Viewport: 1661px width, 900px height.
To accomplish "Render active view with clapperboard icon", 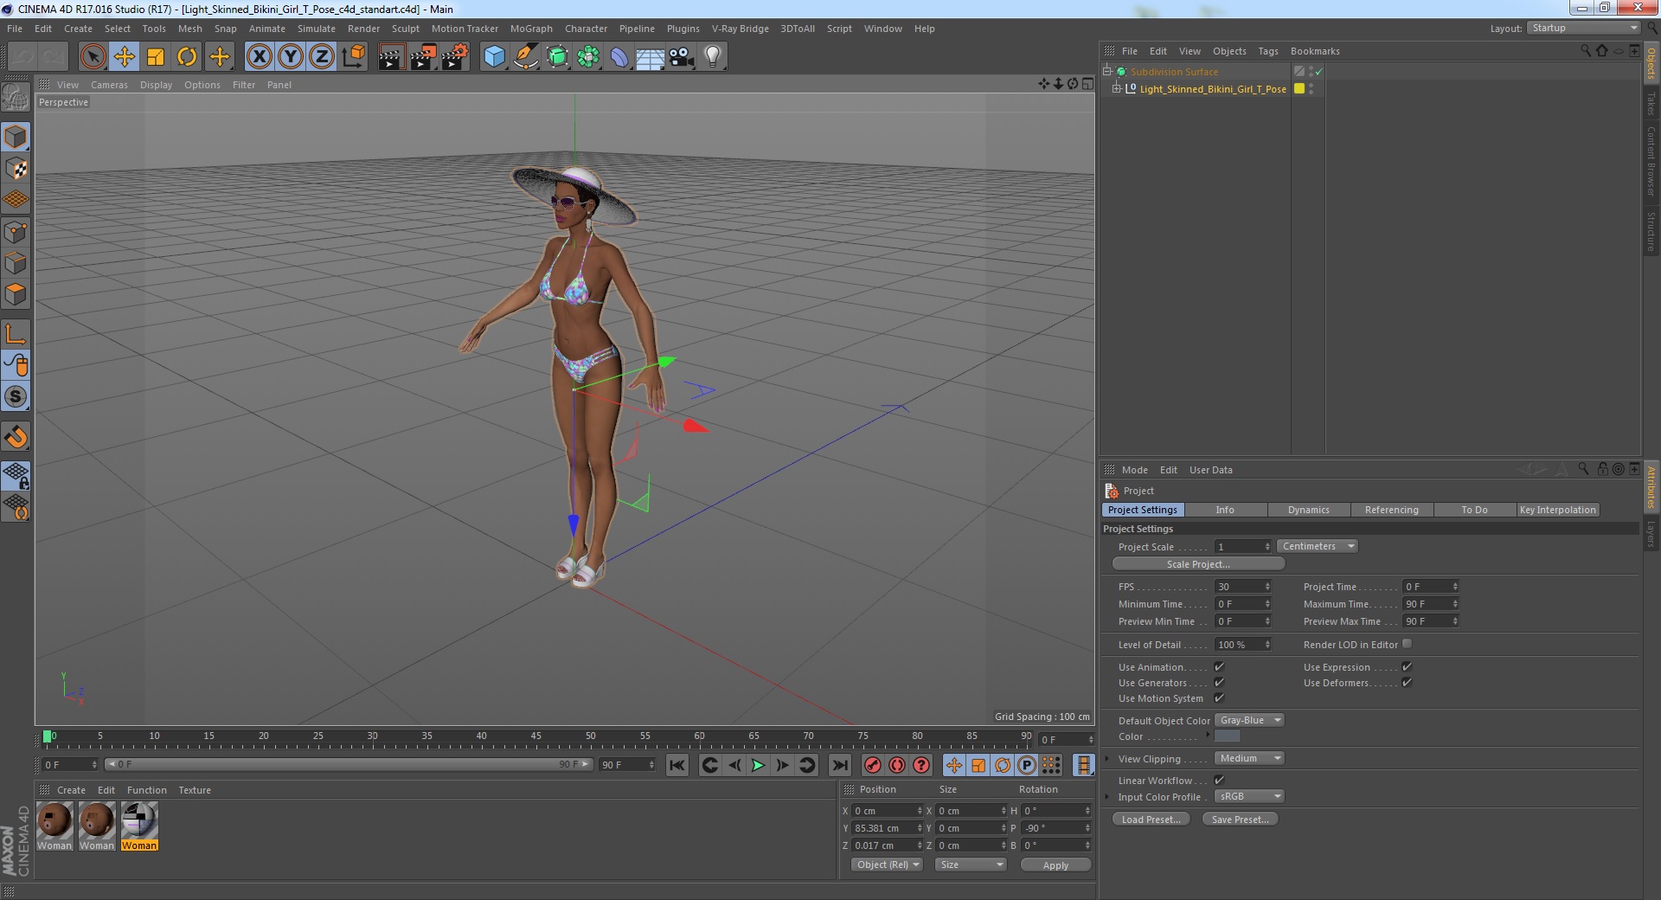I will click(x=391, y=57).
